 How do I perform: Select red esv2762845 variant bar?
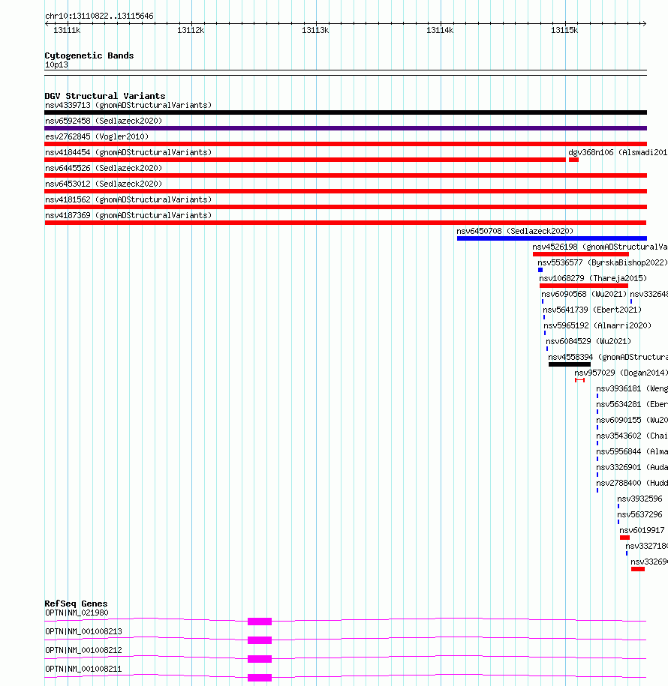345,144
